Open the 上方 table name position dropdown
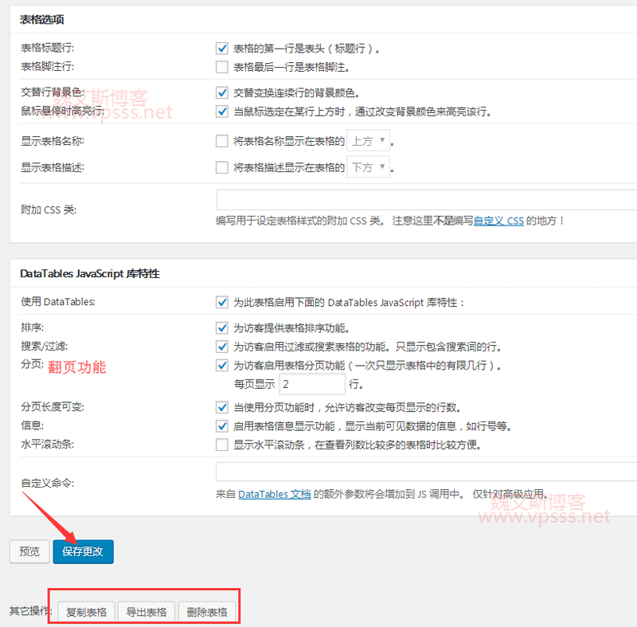637x627 pixels. click(x=368, y=140)
